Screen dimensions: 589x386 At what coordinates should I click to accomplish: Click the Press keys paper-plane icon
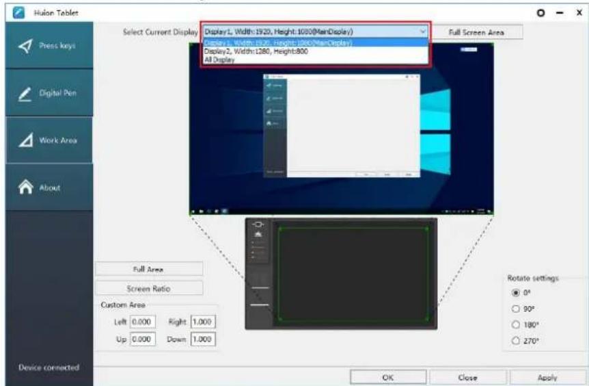[x=25, y=46]
